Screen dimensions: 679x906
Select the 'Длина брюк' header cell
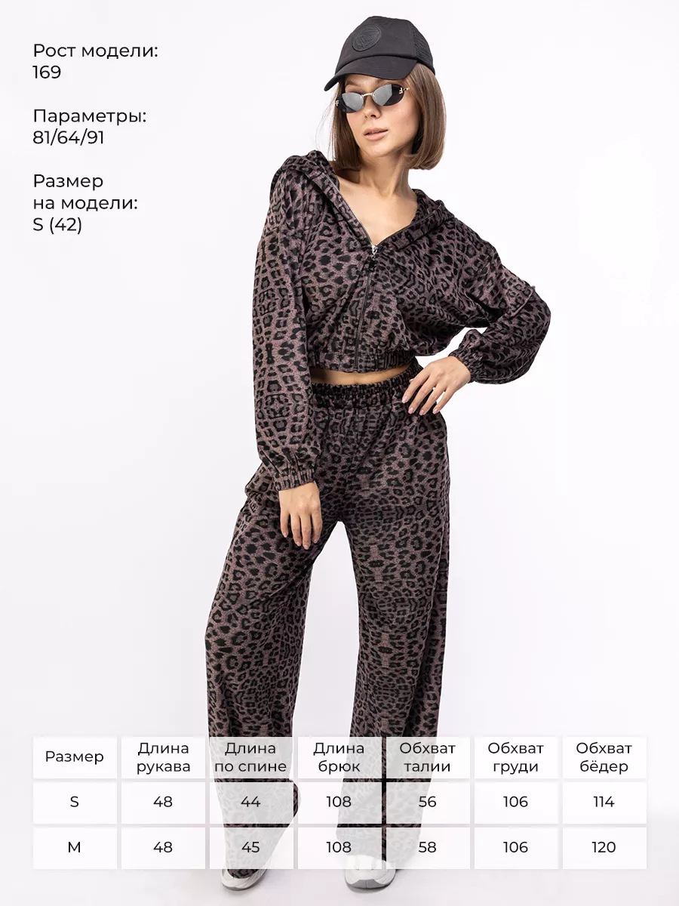tap(339, 757)
